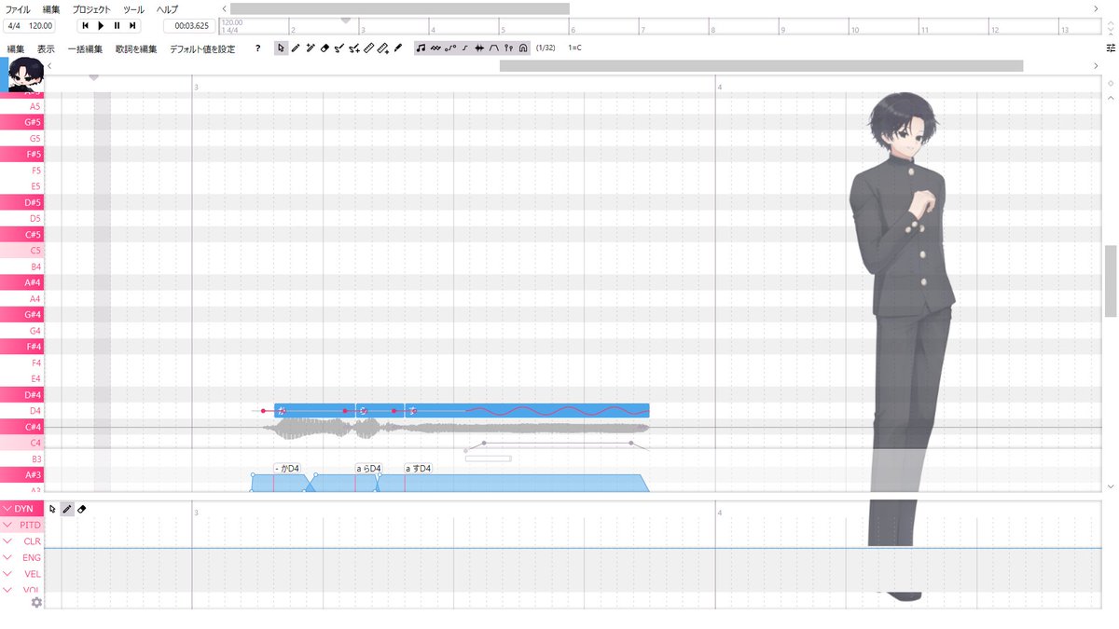The image size is (1119, 629).
Task: Expand the PITD parameter chevron
Action: pyautogui.click(x=7, y=526)
